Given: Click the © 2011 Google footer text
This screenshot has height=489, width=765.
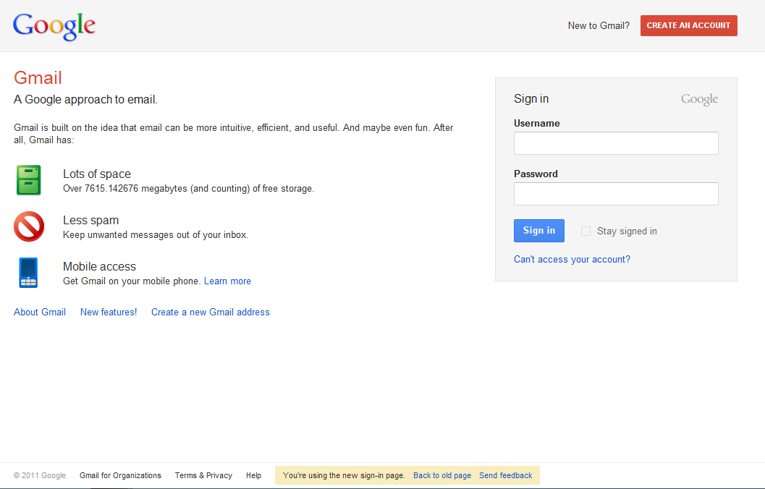Looking at the screenshot, I should point(40,475).
